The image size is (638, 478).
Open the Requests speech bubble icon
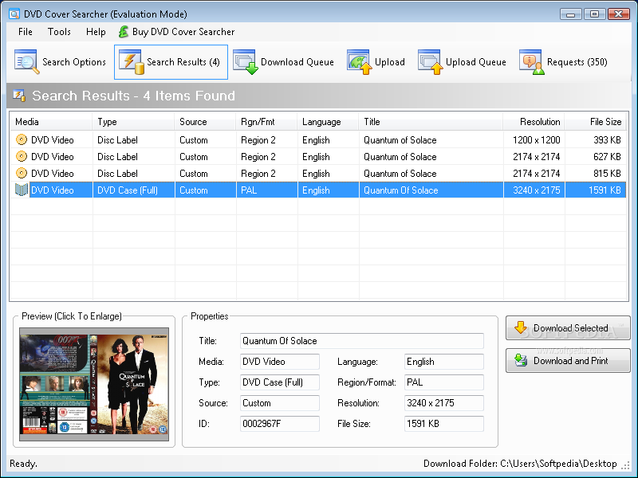click(532, 62)
